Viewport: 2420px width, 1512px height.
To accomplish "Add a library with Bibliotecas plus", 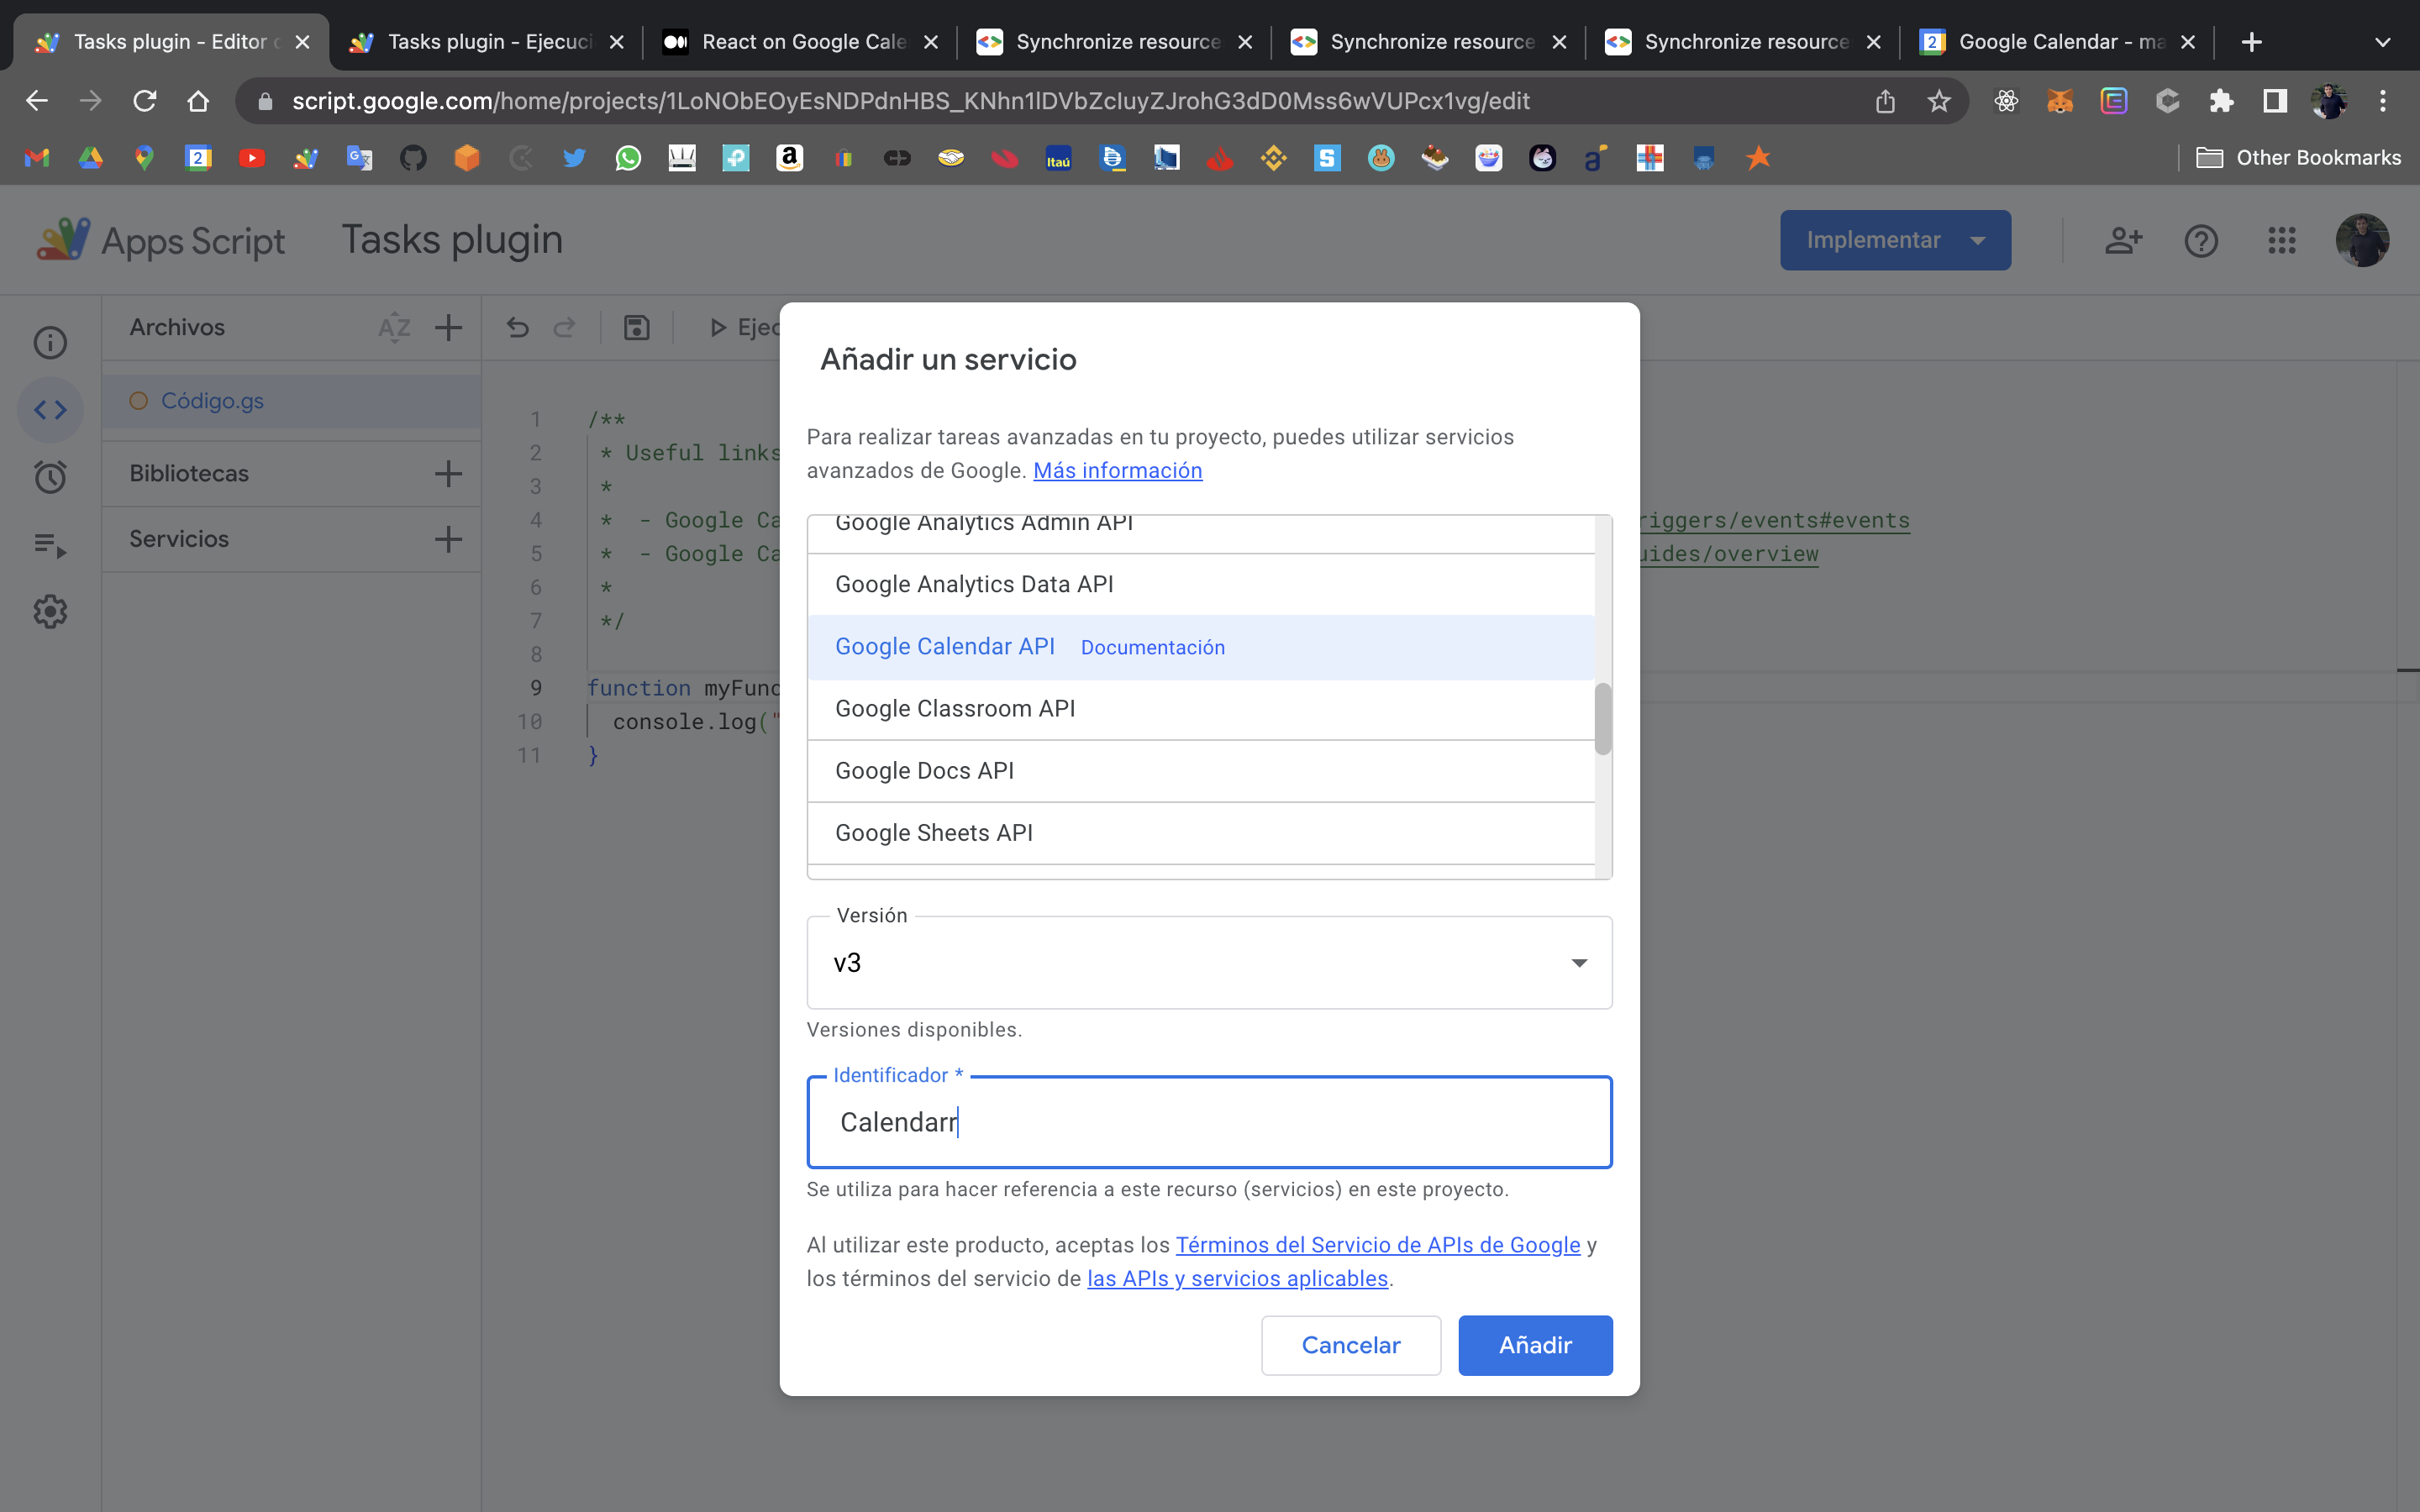I will pos(449,474).
